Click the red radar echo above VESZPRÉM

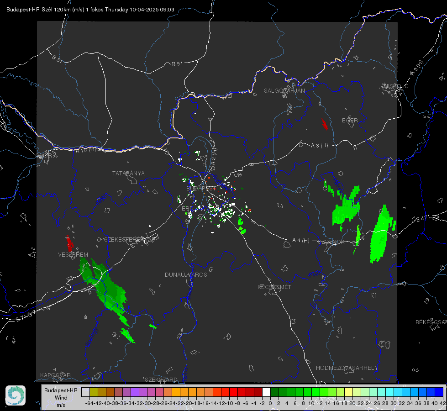(69, 243)
